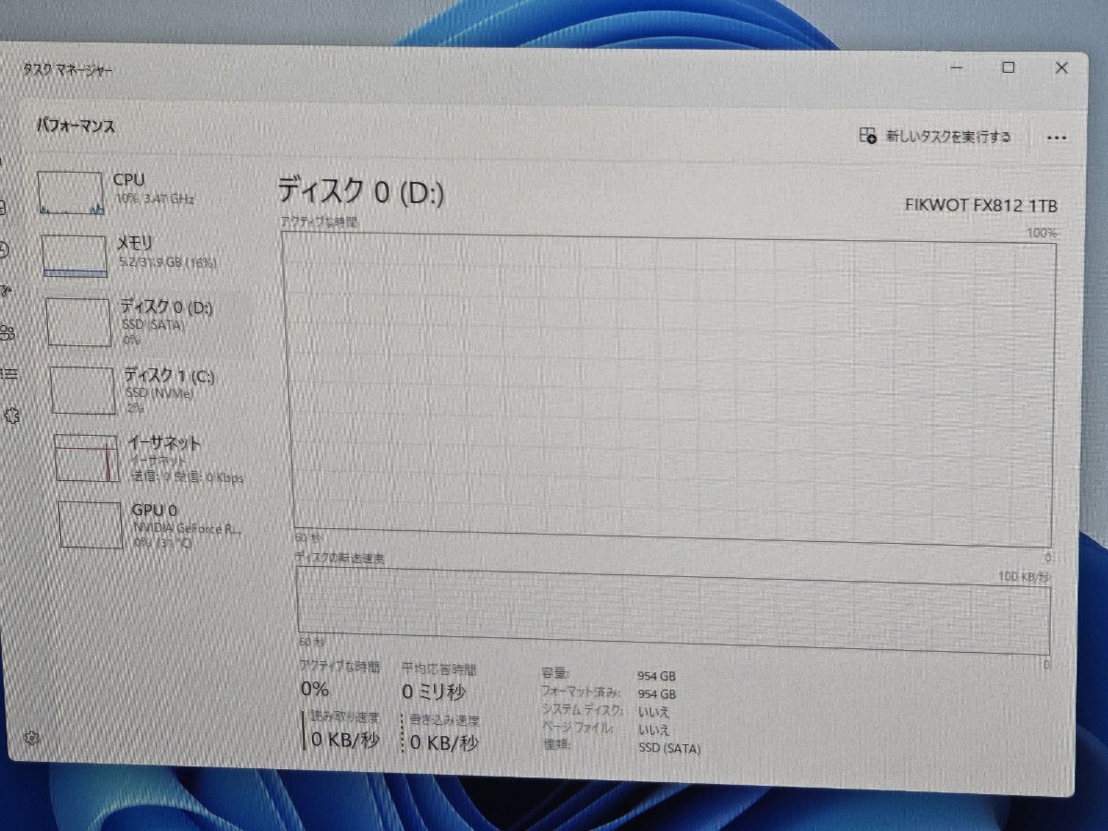Click the large ディスク 0 (D:) heading
Image resolution: width=1108 pixels, height=831 pixels.
point(362,191)
